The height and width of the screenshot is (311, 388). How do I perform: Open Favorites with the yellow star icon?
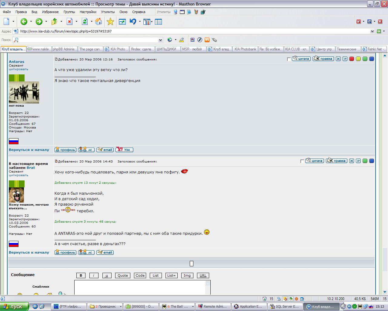(x=110, y=22)
